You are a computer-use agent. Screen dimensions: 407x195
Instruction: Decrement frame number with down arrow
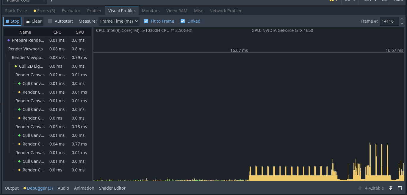click(402, 23)
